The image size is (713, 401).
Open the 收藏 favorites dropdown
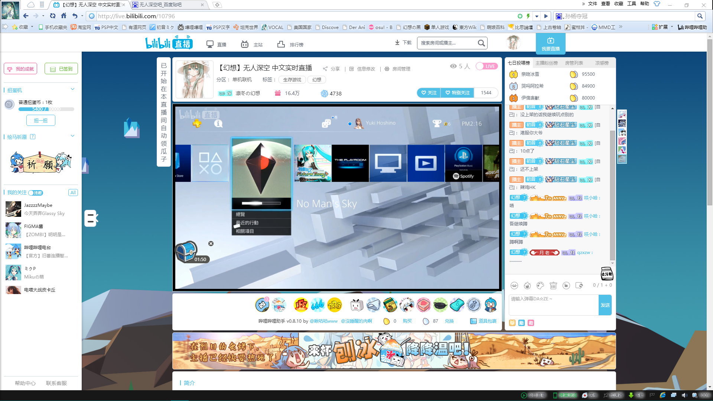(x=32, y=27)
